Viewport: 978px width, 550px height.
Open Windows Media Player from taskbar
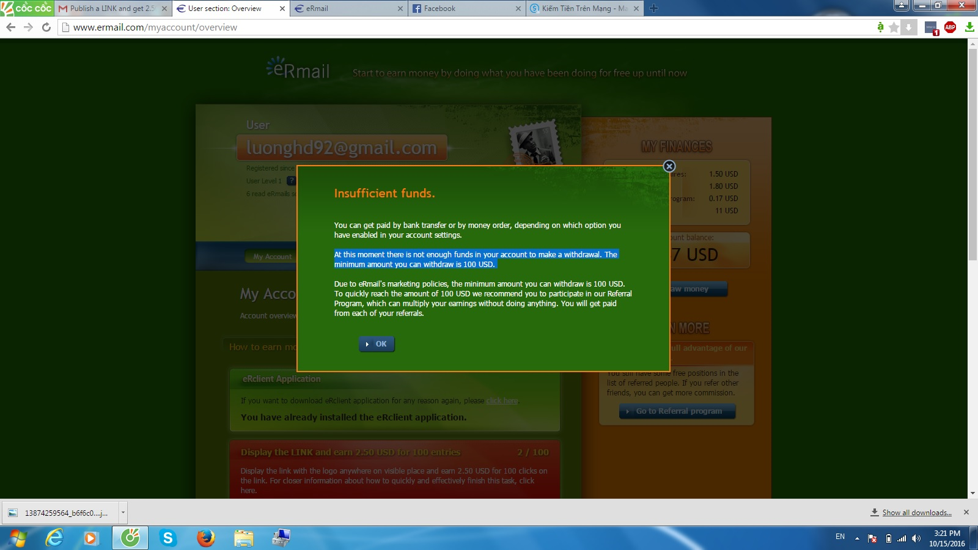92,538
